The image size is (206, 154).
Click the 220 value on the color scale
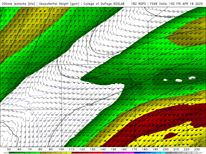187,149
